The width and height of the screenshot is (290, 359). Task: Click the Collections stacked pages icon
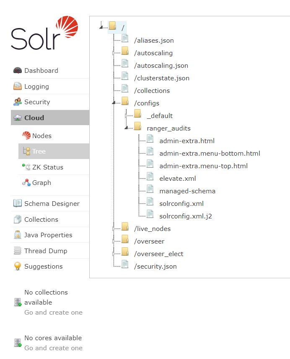18,219
